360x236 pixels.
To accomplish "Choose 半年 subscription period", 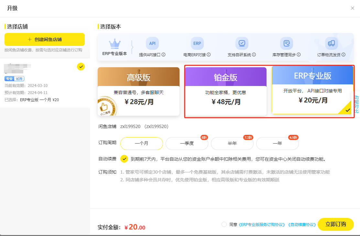I will [232, 144].
